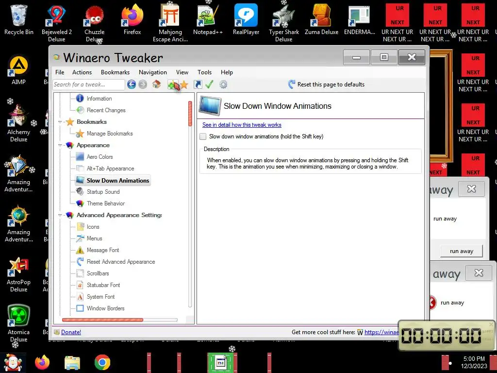Click the tree horizontal scrollbar thumb
497x373 pixels.
(x=103, y=320)
